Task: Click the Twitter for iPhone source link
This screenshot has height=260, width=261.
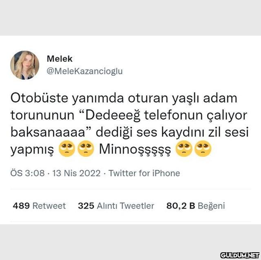Action: (144, 173)
